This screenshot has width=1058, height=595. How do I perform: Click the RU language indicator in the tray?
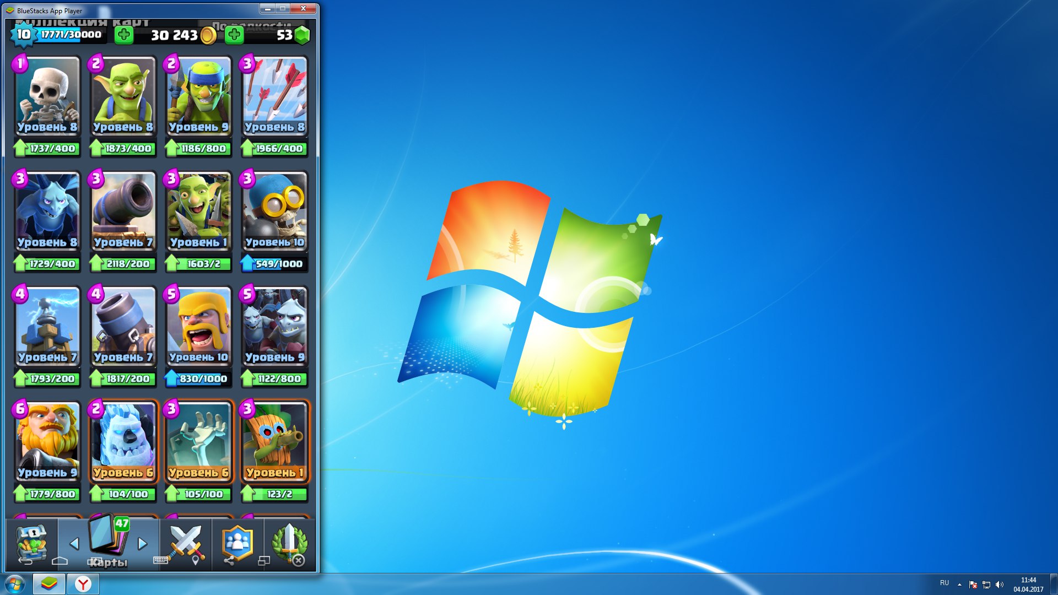[944, 583]
